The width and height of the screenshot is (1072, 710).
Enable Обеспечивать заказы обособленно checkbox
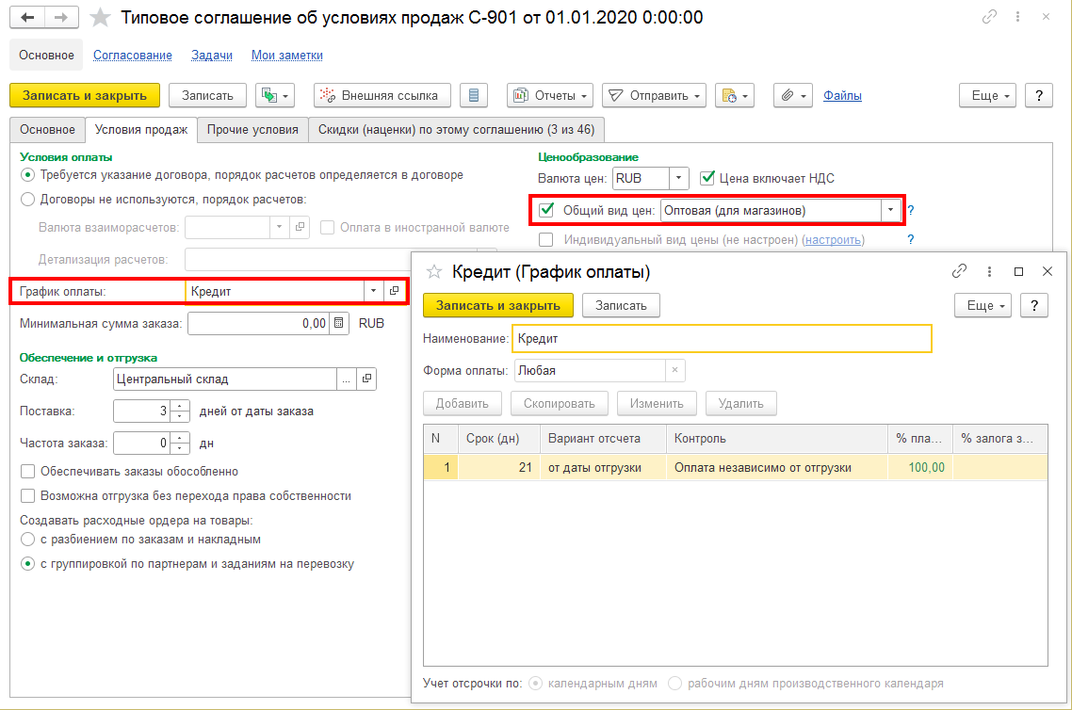point(27,471)
